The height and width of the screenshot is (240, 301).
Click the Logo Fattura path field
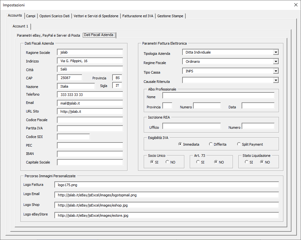point(166,185)
